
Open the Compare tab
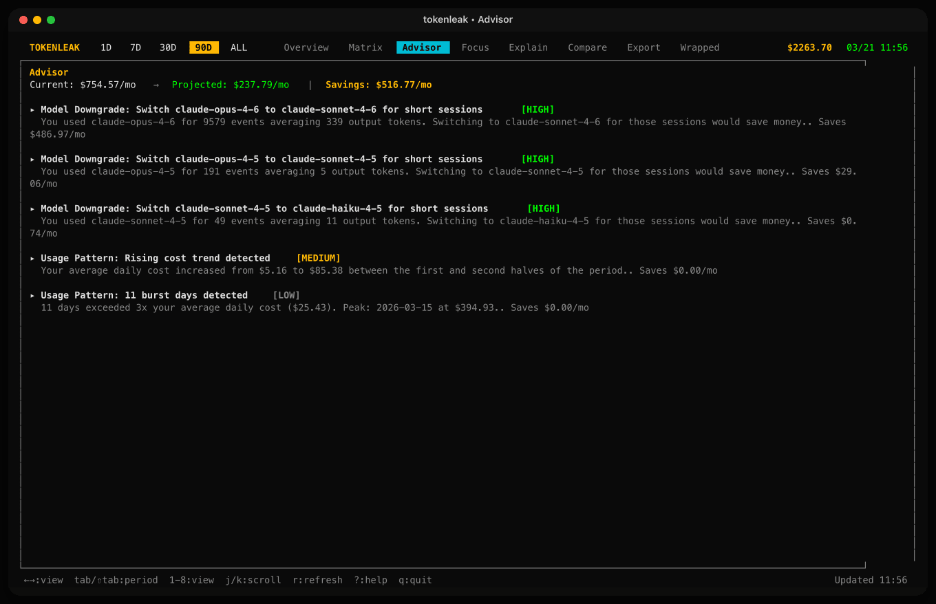pyautogui.click(x=588, y=47)
